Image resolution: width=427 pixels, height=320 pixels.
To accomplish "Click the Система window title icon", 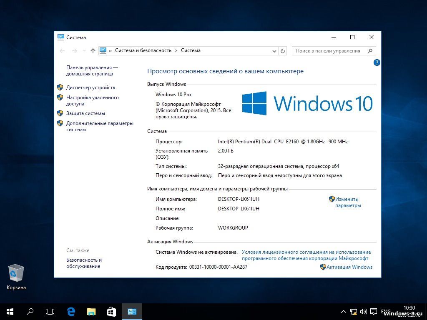I will click(61, 37).
